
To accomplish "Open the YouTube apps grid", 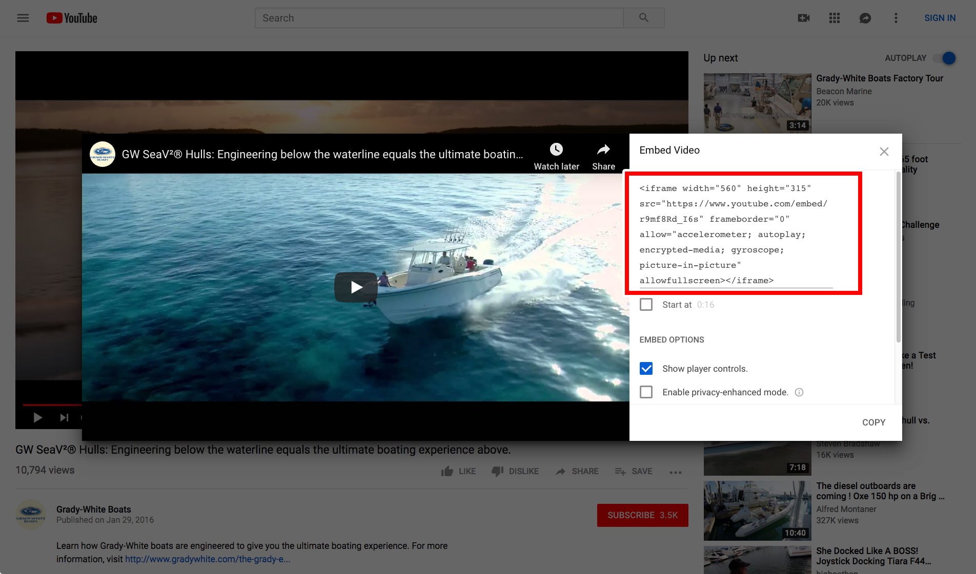I will pyautogui.click(x=835, y=18).
